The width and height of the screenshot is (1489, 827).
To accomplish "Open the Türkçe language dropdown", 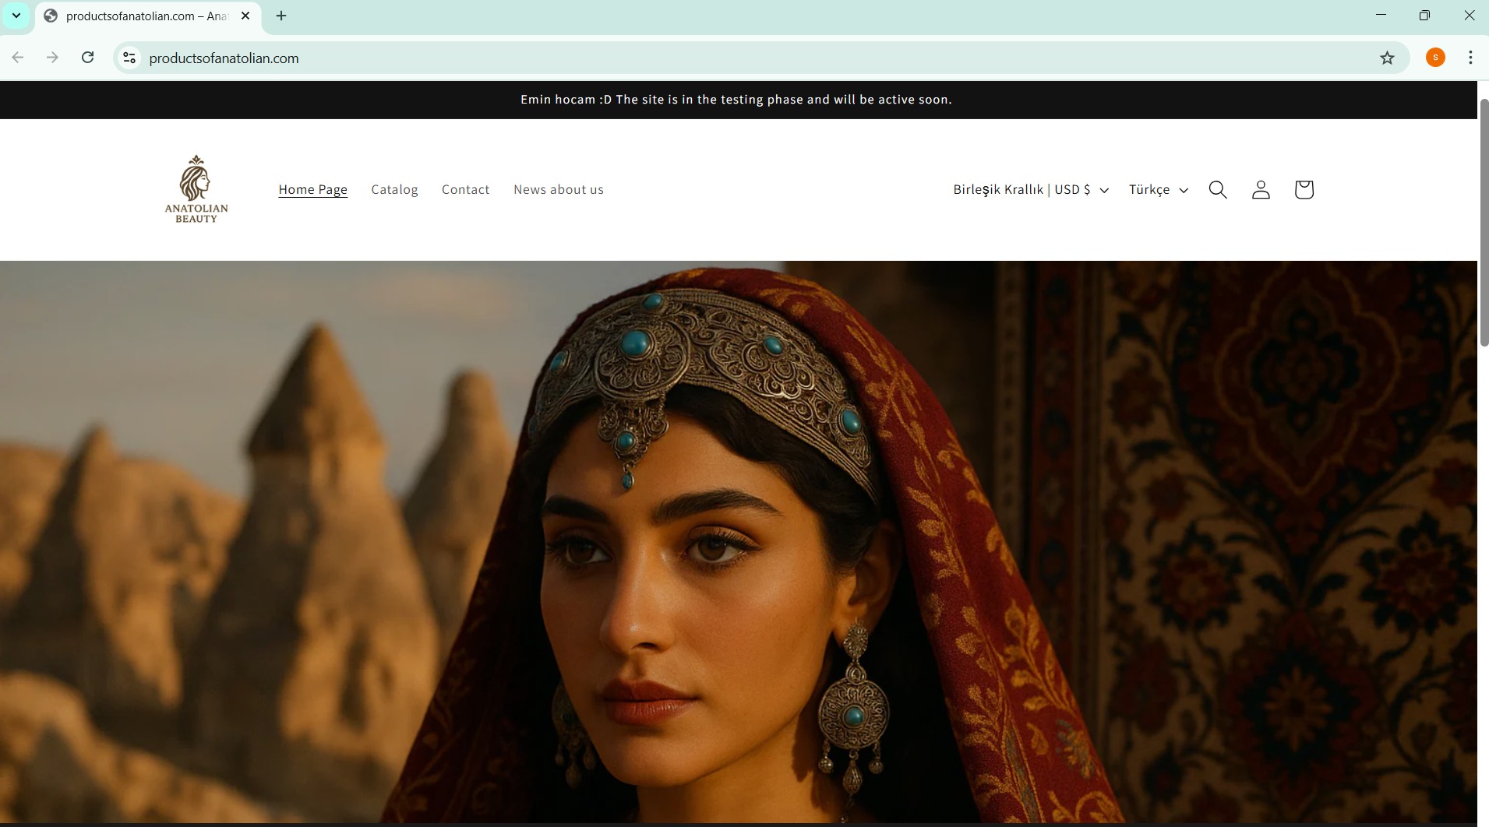I will (x=1159, y=189).
